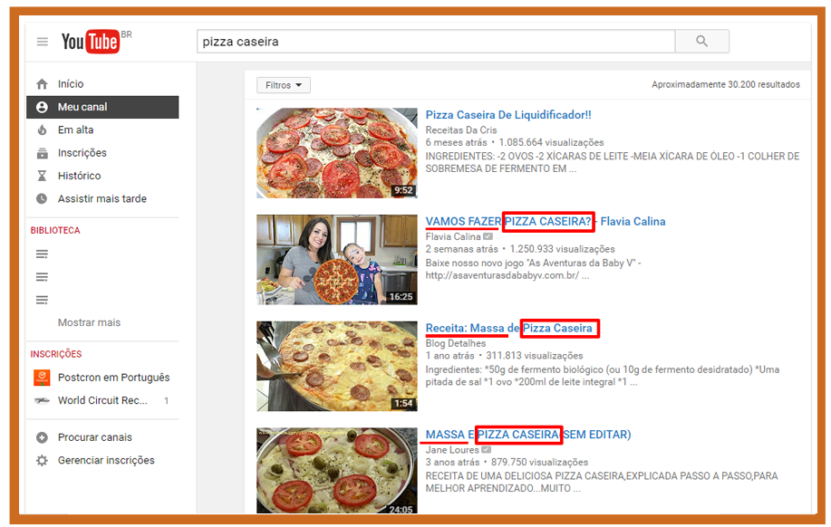Click the Assistir mais tarde clock icon
831x527 pixels.
click(x=42, y=199)
